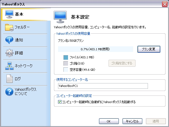This screenshot has height=127, width=169.
Task: Click the Yahoo!ボックスの使用容量 group label
Action: [73, 34]
